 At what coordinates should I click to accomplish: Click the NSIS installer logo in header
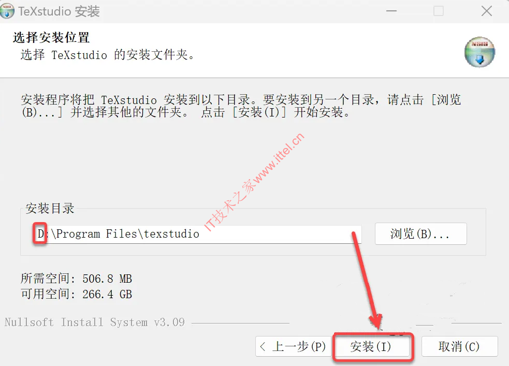click(x=479, y=52)
